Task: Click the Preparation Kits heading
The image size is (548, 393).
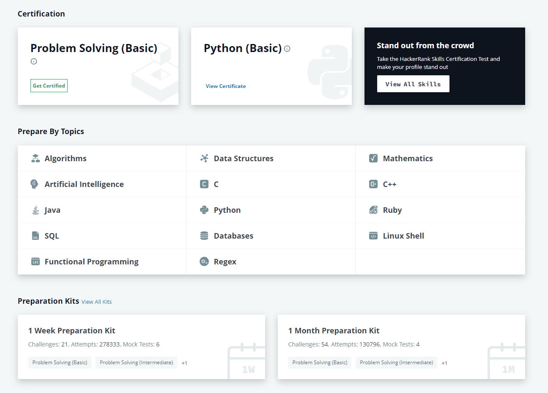Action: (x=49, y=301)
